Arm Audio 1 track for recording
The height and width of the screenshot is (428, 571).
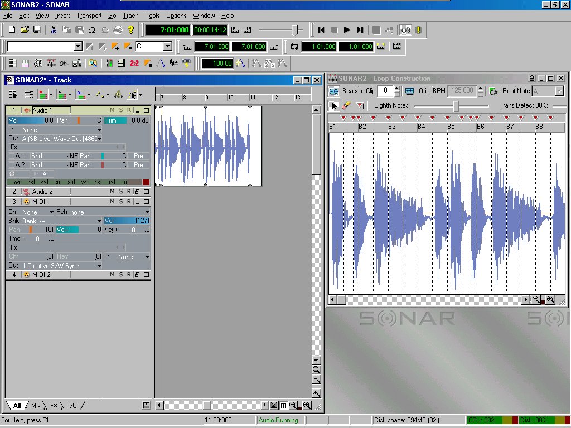[x=129, y=110]
